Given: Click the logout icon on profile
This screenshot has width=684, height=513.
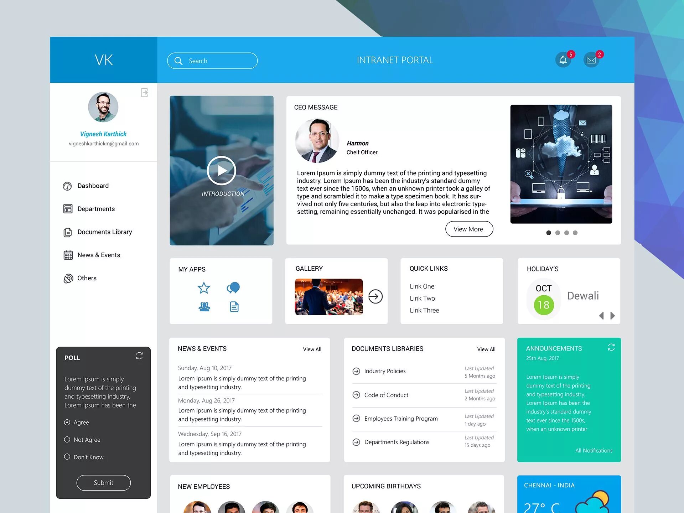Looking at the screenshot, I should pos(145,93).
